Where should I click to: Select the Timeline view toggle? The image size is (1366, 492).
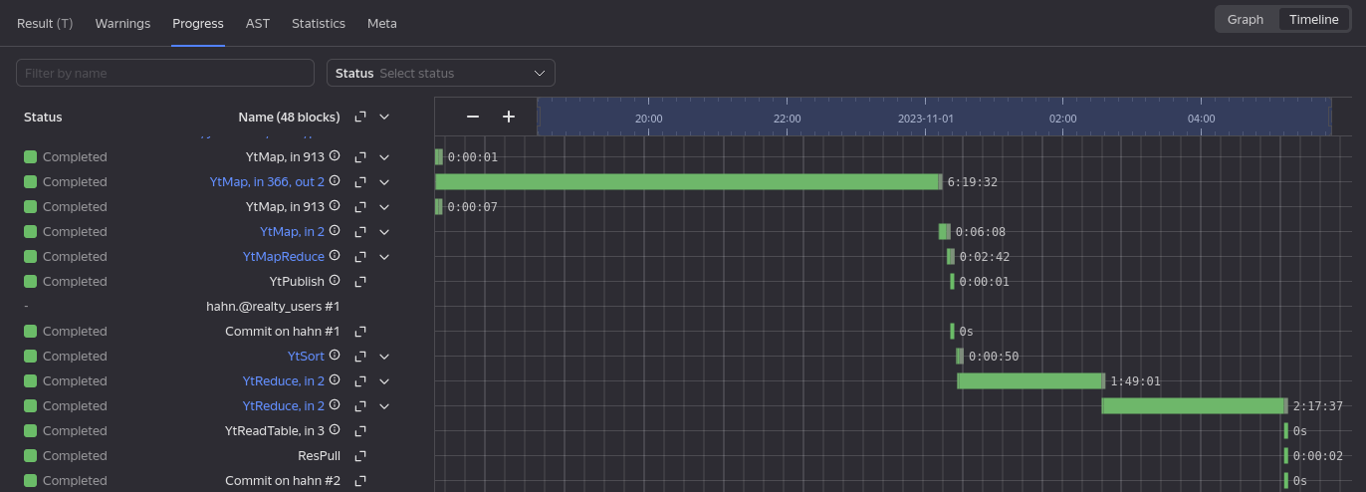pos(1313,19)
